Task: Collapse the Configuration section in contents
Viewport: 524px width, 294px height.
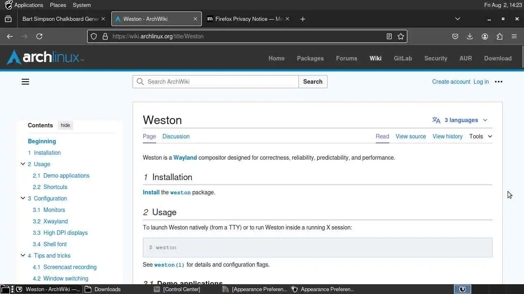Action: [x=23, y=198]
